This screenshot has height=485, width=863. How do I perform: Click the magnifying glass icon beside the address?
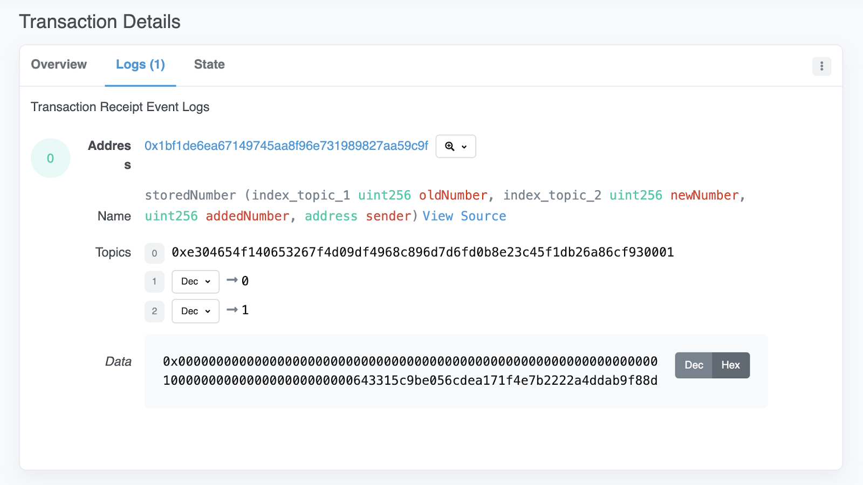click(449, 146)
